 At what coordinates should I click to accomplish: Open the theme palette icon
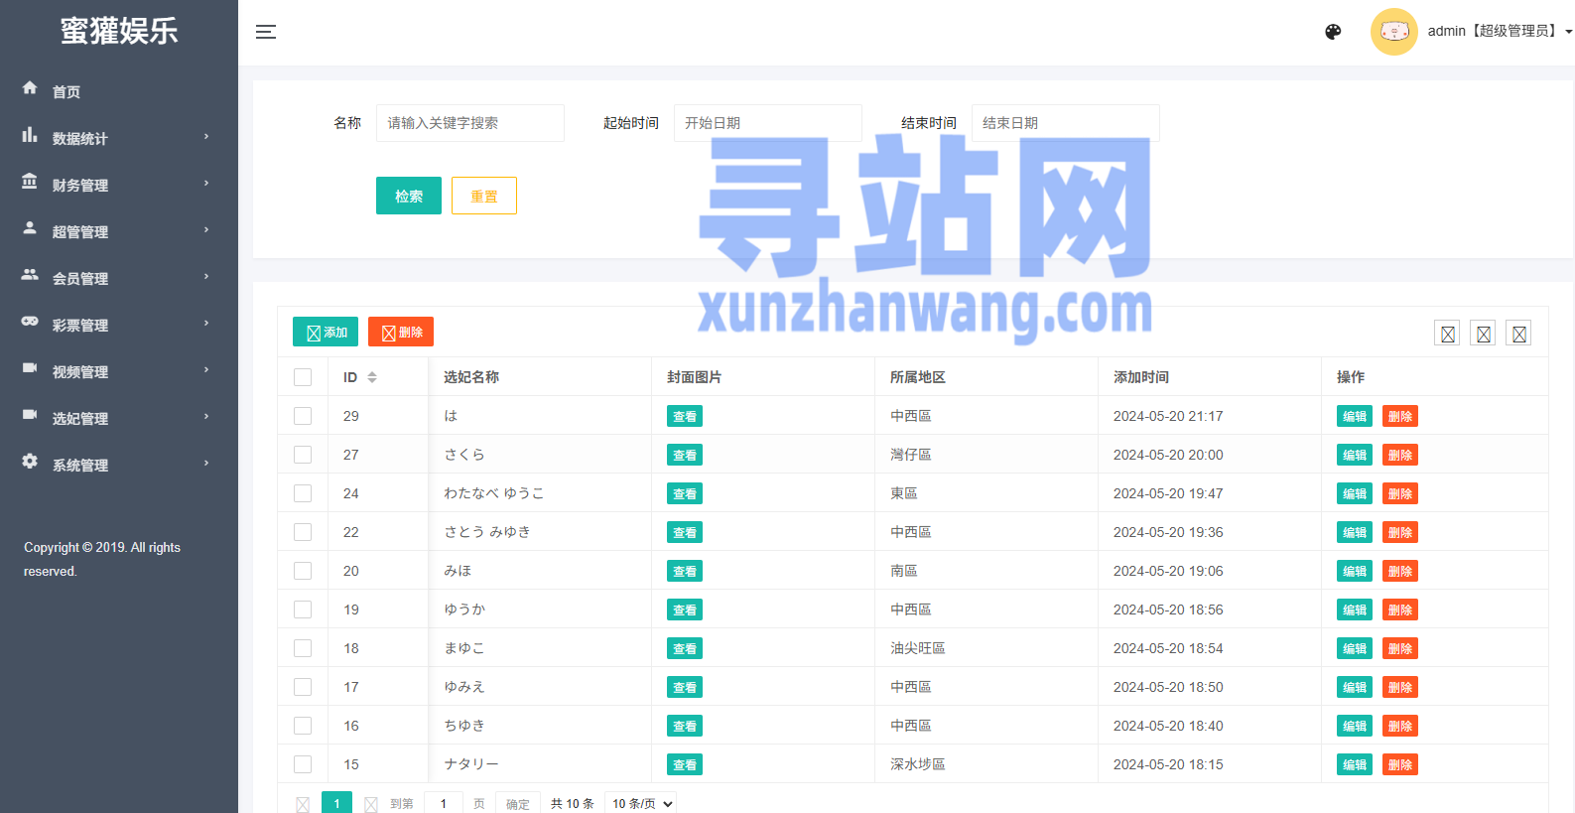[1333, 32]
